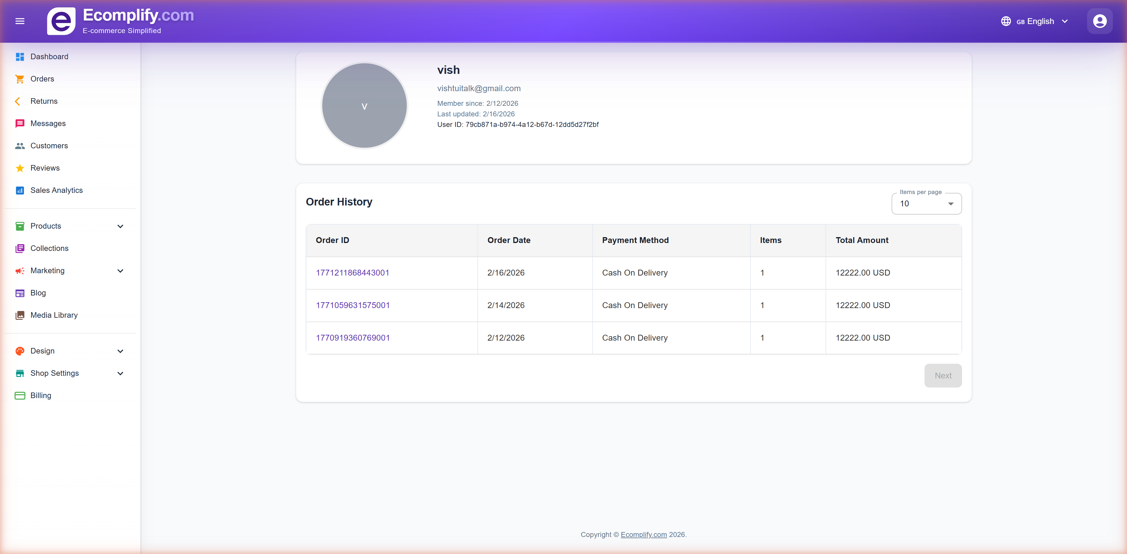Expand the Marketing submenu chevron
Viewport: 1127px width, 554px height.
pyautogui.click(x=120, y=271)
